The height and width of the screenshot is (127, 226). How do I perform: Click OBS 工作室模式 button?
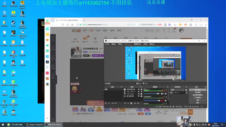(197, 97)
